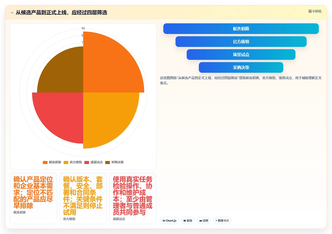Click the Chart.js tag chip
Image resolution: width=332 pixels, height=234 pixels.
169,221
